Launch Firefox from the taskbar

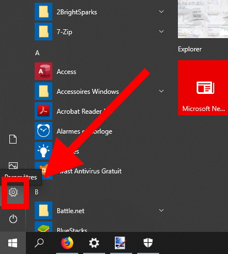click(x=67, y=243)
